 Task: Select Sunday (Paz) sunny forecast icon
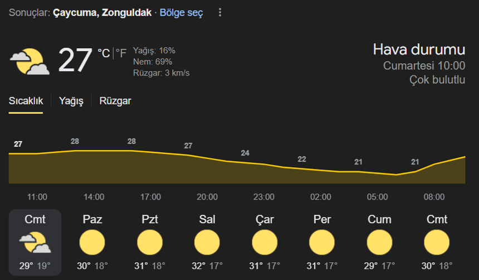[x=92, y=243]
